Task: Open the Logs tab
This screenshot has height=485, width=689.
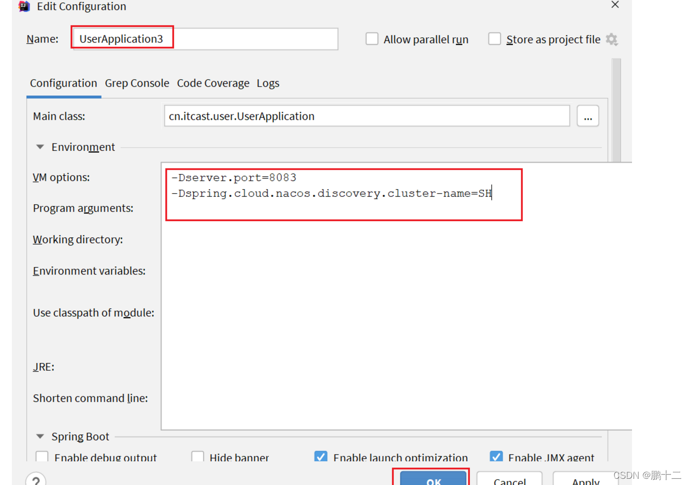Action: point(268,83)
